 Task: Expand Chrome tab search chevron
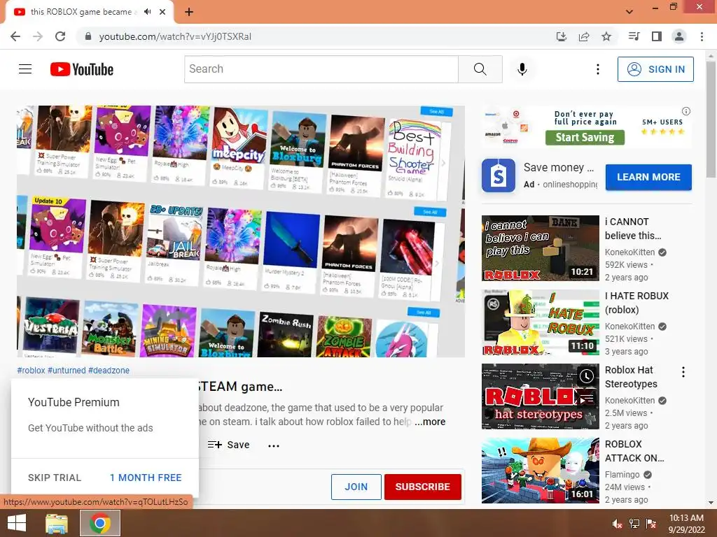pos(629,12)
